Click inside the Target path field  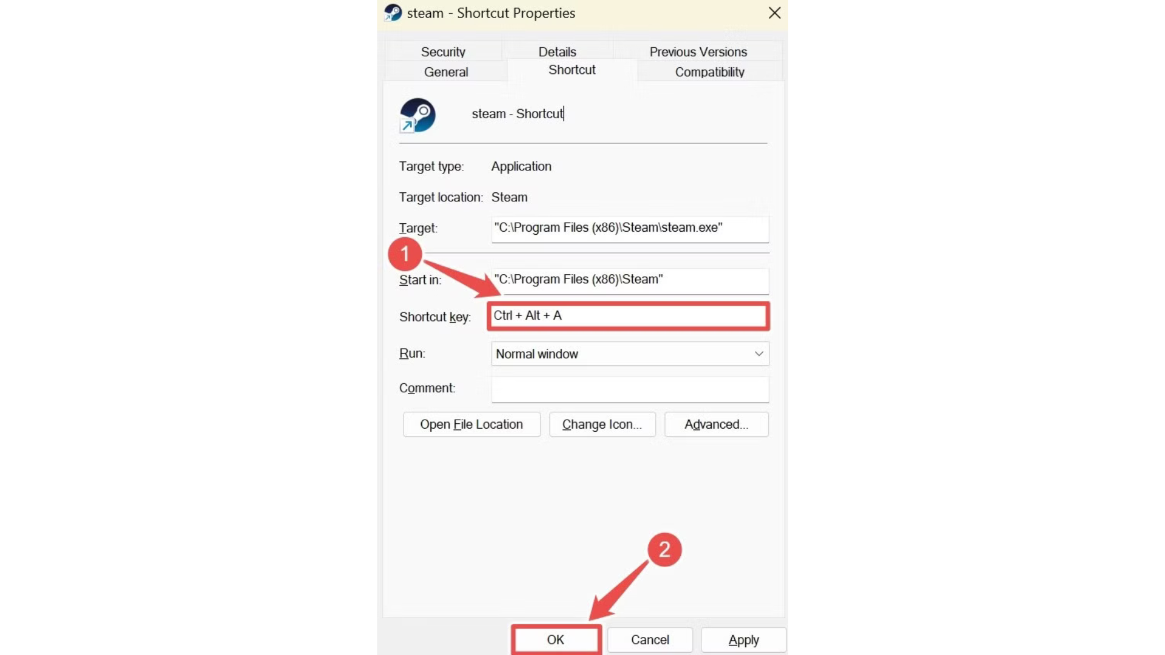tap(629, 229)
